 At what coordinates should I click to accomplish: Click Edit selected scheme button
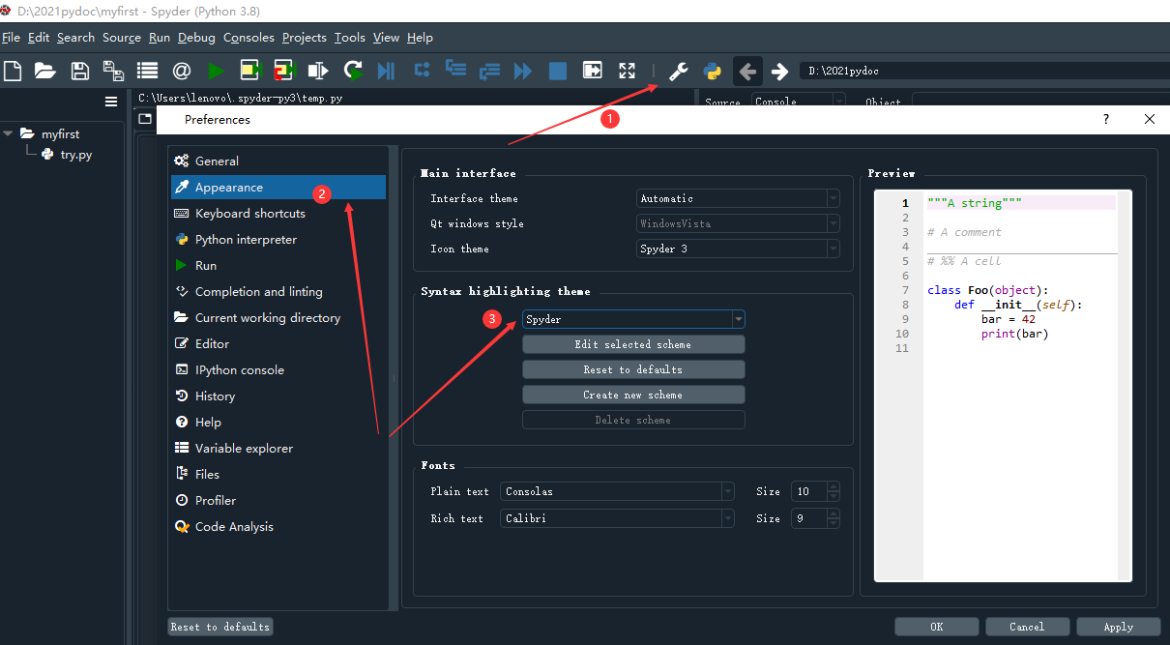(x=633, y=344)
